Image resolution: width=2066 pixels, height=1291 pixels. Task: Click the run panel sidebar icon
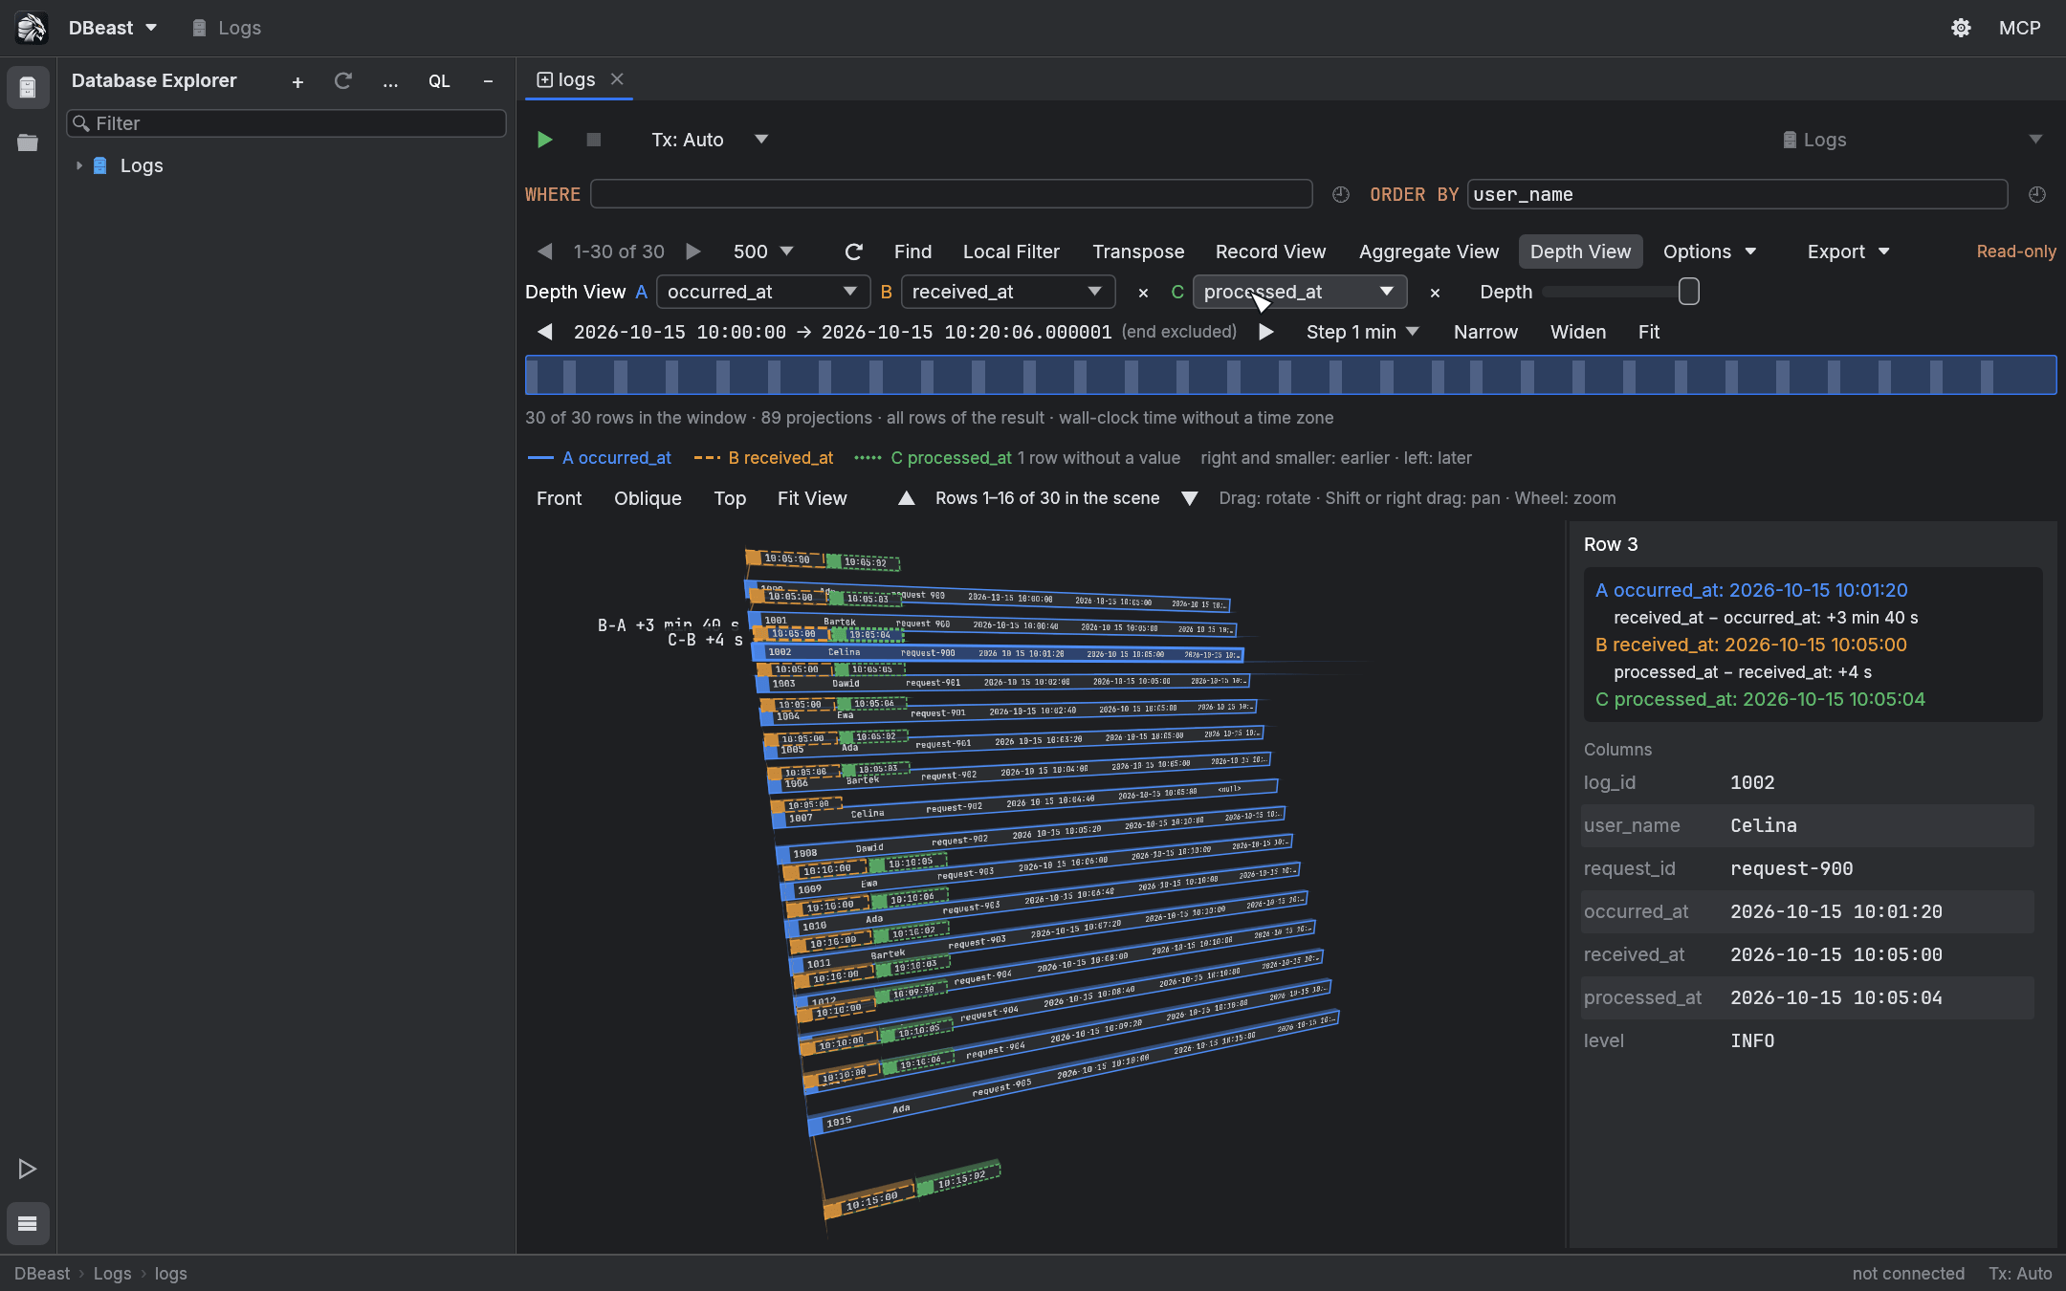28,1169
